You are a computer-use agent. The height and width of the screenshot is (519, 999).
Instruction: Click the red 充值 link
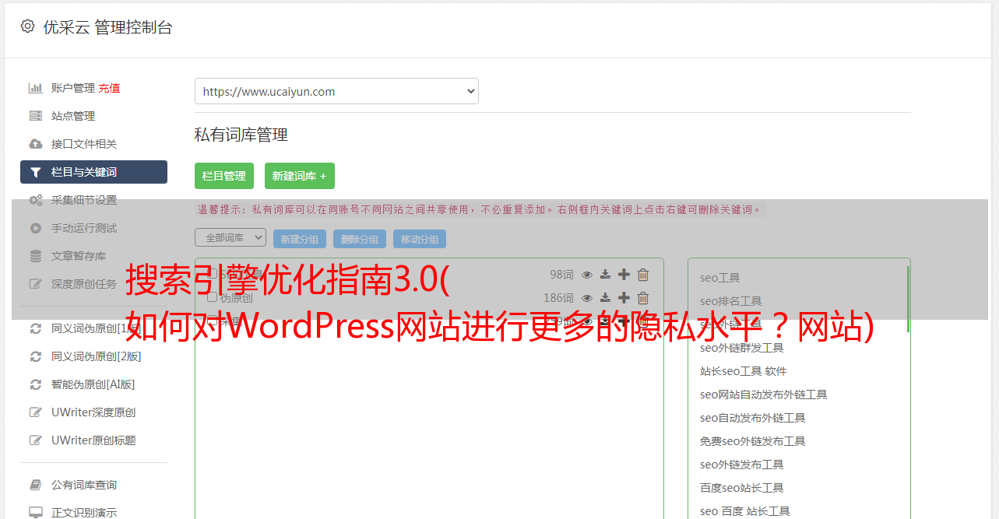click(109, 88)
